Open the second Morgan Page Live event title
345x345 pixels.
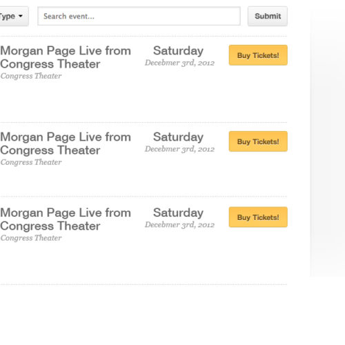(66, 144)
